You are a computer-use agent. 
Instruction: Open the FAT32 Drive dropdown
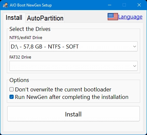coord(73,66)
